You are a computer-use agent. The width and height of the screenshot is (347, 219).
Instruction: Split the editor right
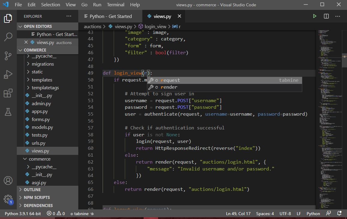(x=326, y=16)
